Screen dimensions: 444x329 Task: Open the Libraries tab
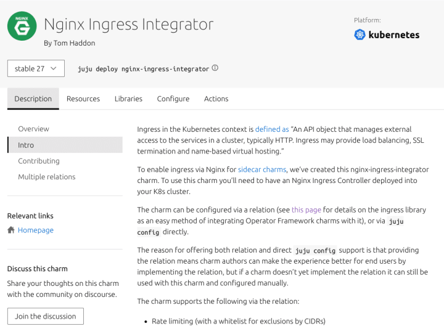pos(128,99)
